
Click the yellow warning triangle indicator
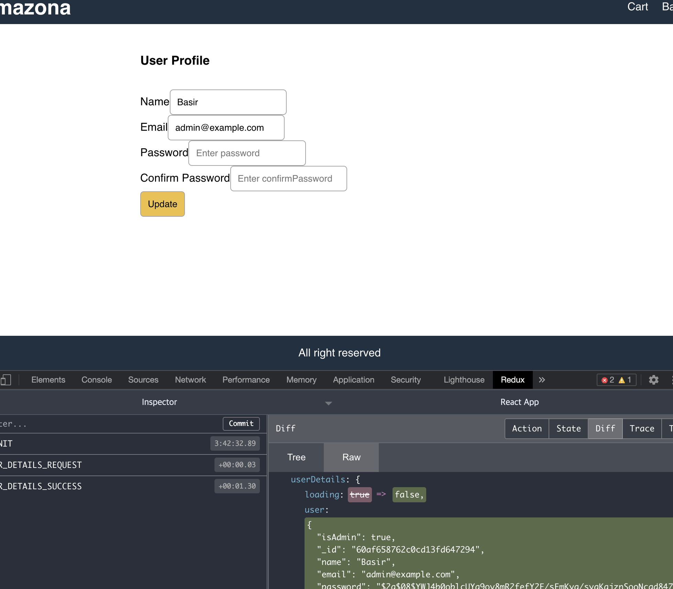pos(625,380)
